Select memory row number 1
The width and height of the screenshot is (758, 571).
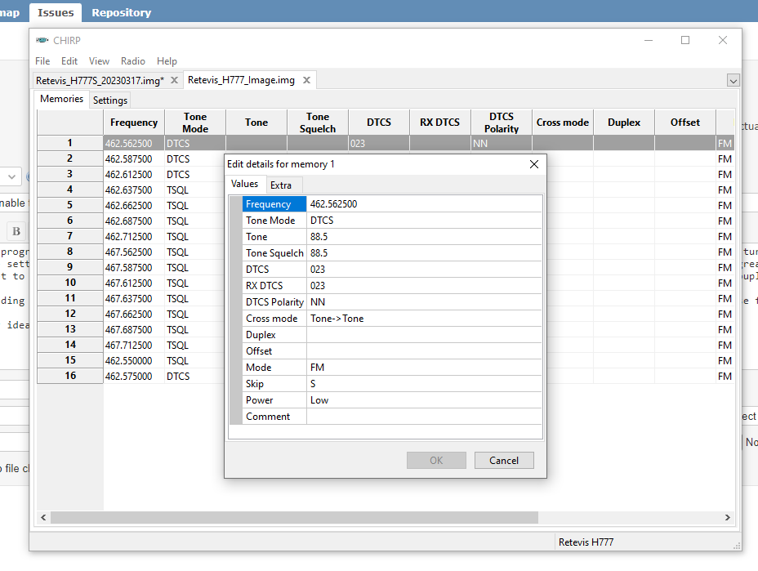pos(70,143)
